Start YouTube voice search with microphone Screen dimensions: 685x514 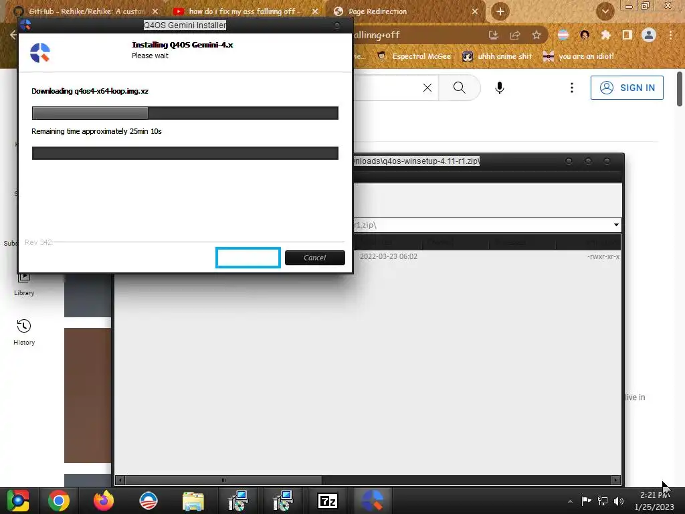[x=499, y=88]
